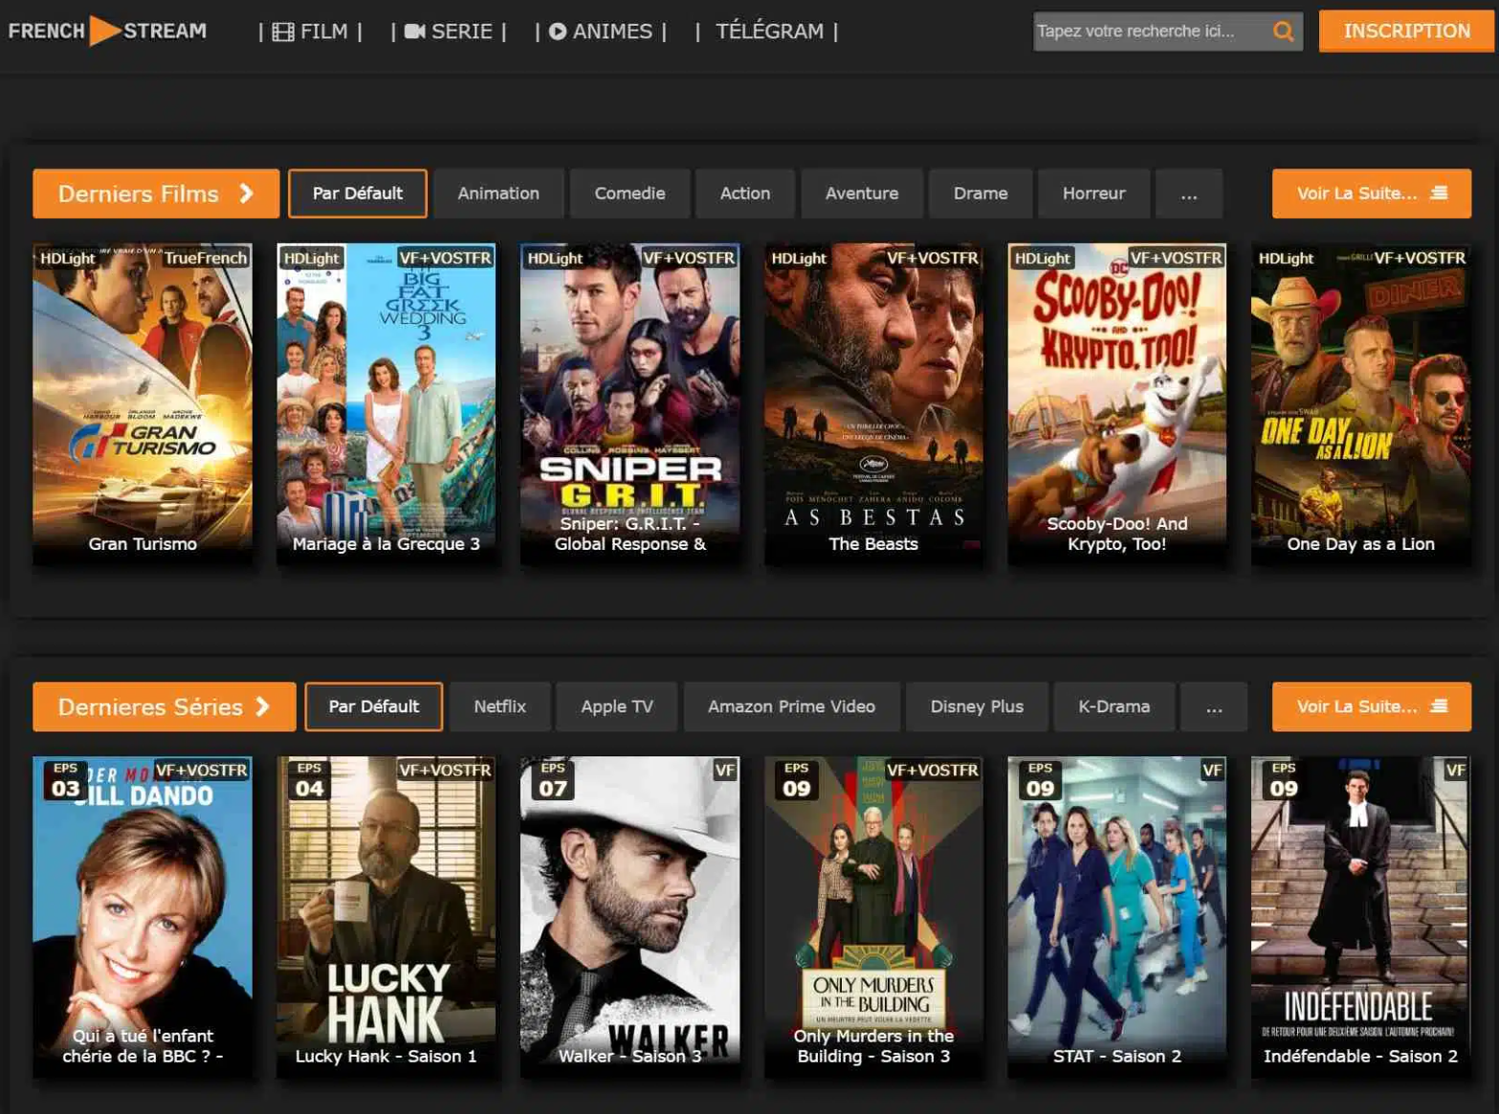
Task: Open STAT - Saison 2 poster
Action: 1117,917
